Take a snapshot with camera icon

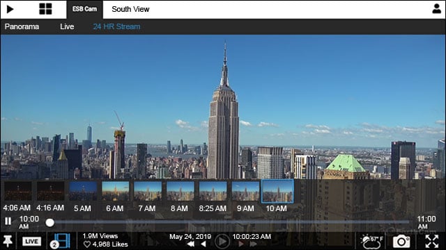click(x=401, y=242)
